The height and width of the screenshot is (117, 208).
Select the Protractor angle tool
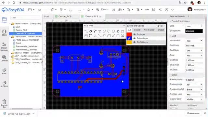pos(95,36)
